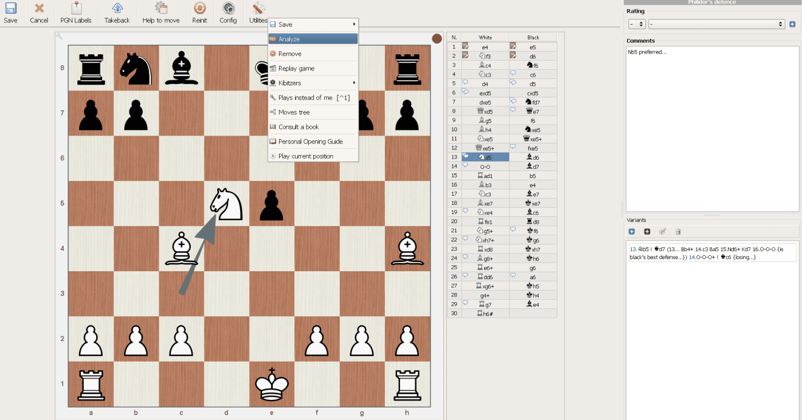Select black move 14 Bd7
802x420 pixels.
click(533, 167)
